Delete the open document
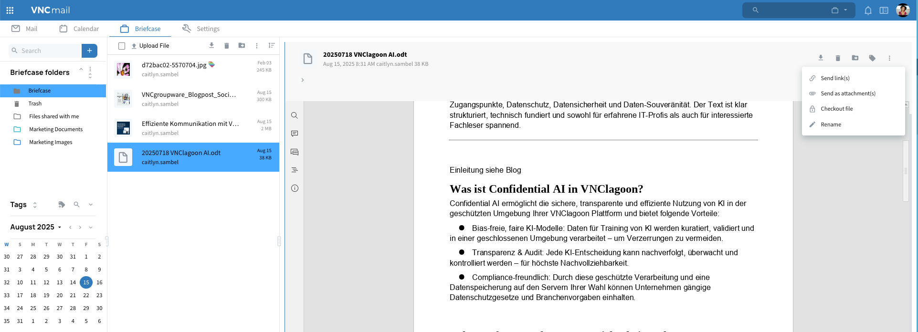The width and height of the screenshot is (918, 332). (x=838, y=58)
